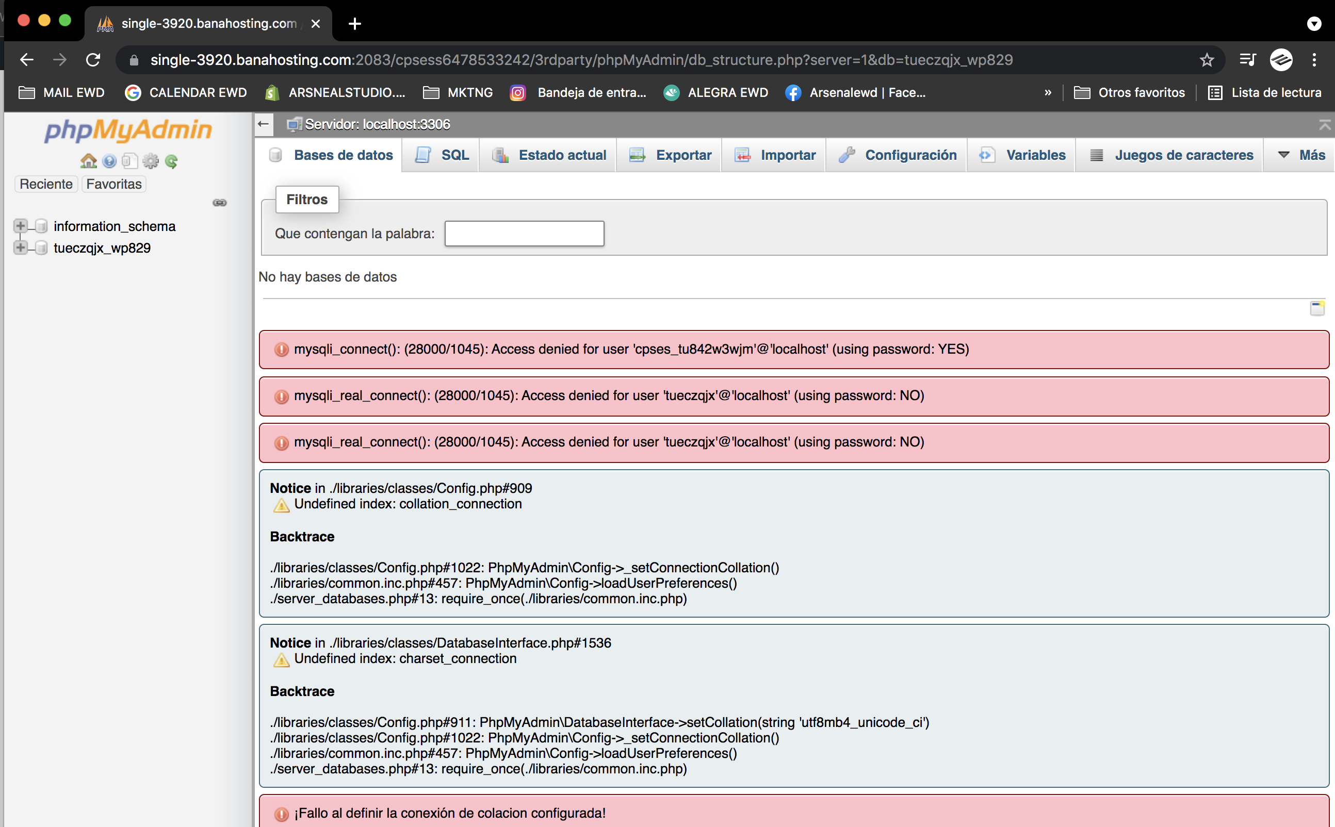Screen dimensions: 1335x827
Task: Open Bandeja de entrada bookmark
Action: point(578,92)
